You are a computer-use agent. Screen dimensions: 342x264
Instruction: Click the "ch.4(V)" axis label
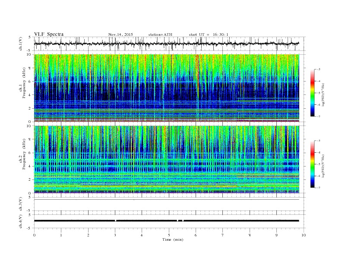tap(20, 221)
